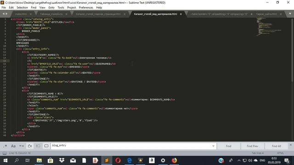Close the index.html tab
The height and width of the screenshot is (165, 294).
click(31, 14)
